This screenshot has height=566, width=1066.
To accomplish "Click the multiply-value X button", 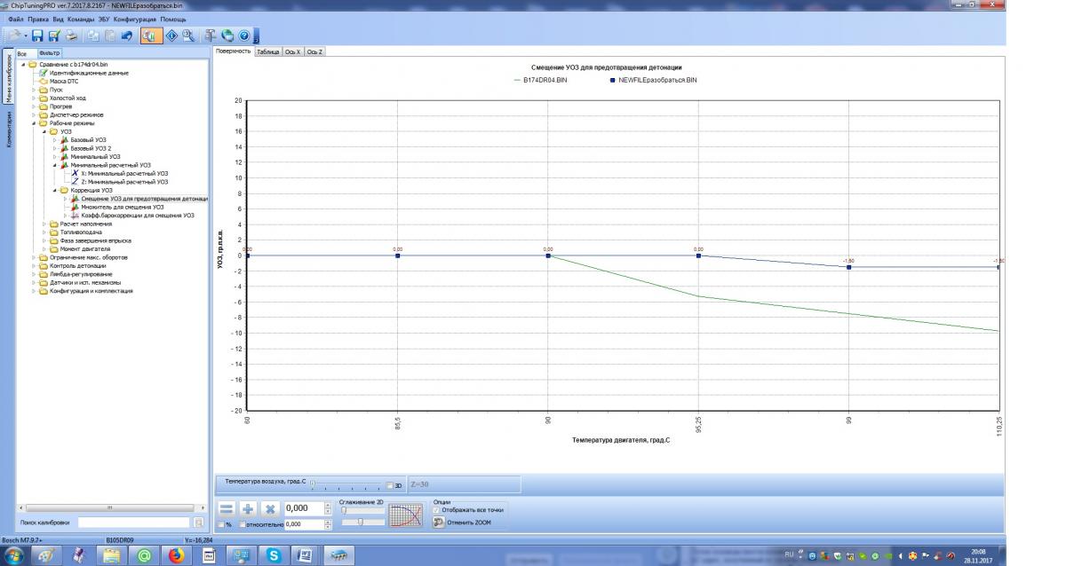I will (x=270, y=509).
